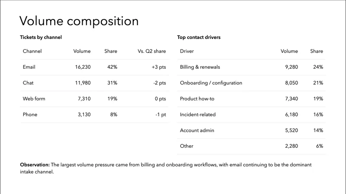The image size is (346, 194).
Task: Click the Volume composition slide title
Action: 79,21
